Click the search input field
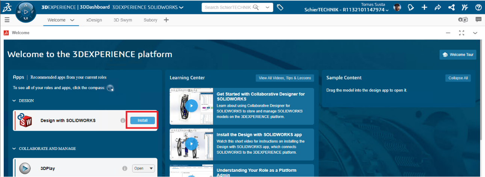Viewport: 485px width, 177px height. 232,7
